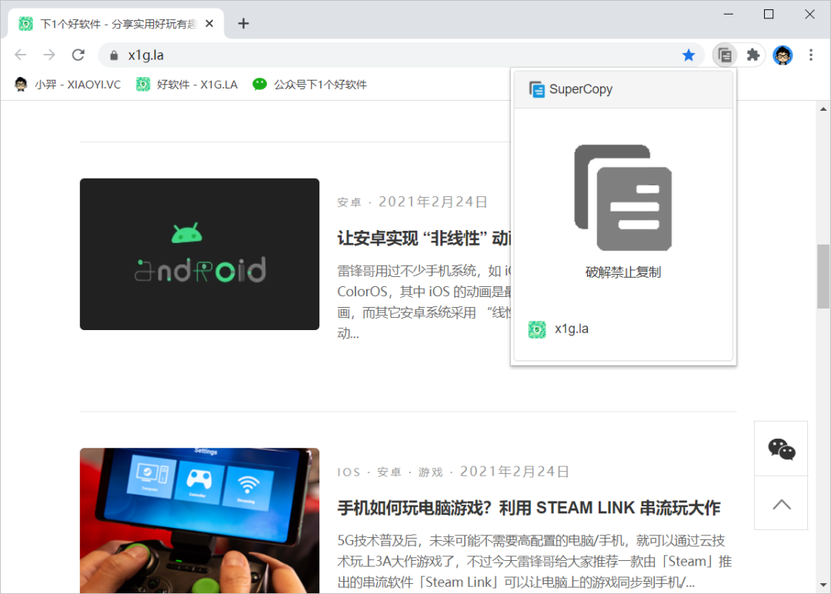Open article 让安卓实现"非线性"动
This screenshot has height=594, width=831.
point(424,238)
